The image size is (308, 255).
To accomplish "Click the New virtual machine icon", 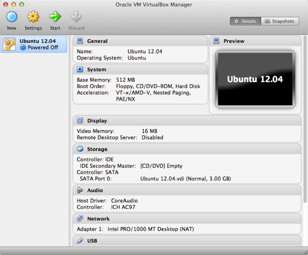I will pyautogui.click(x=11, y=17).
